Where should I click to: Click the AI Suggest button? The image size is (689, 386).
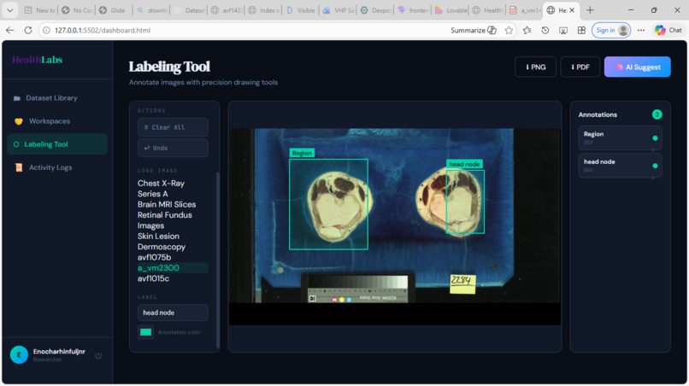637,67
